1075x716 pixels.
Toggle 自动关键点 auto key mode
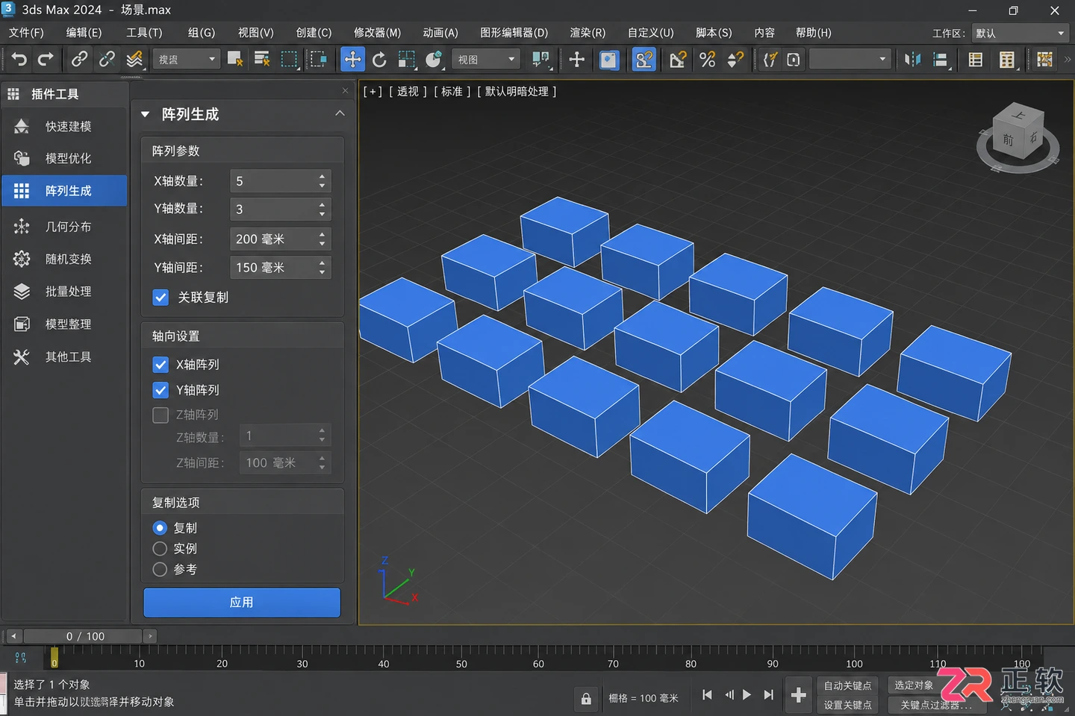pyautogui.click(x=847, y=685)
